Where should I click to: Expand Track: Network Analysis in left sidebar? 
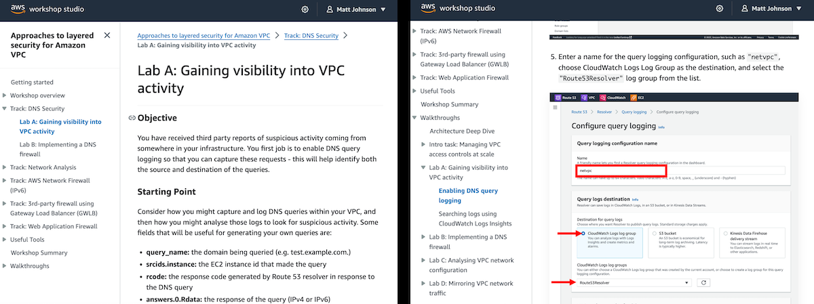(4, 167)
